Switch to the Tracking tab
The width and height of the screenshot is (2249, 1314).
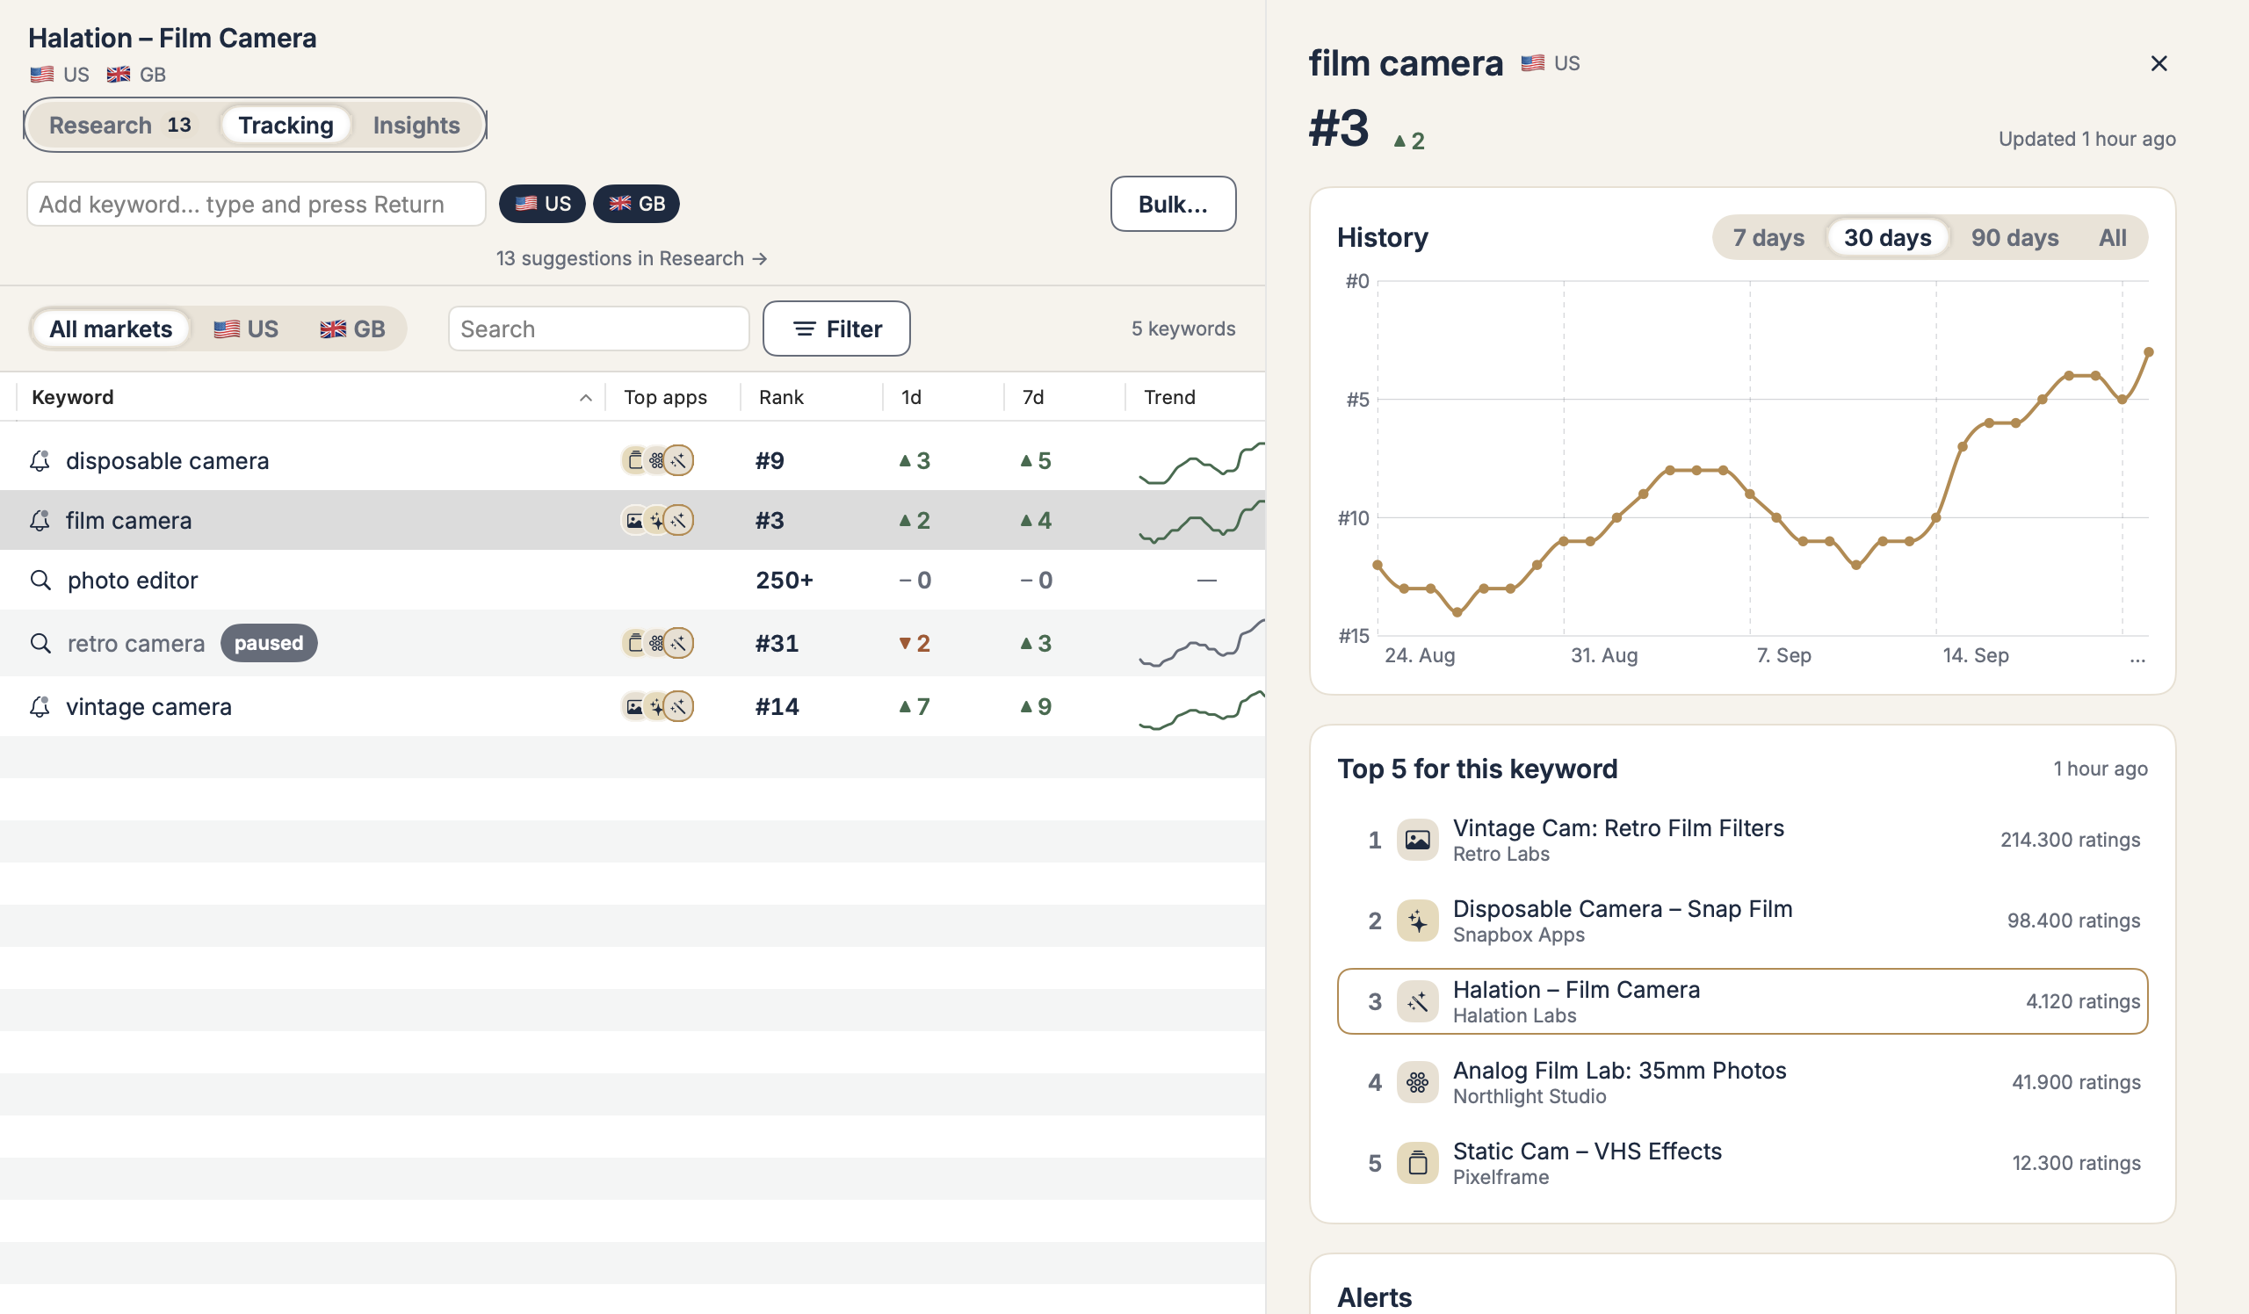[286, 125]
